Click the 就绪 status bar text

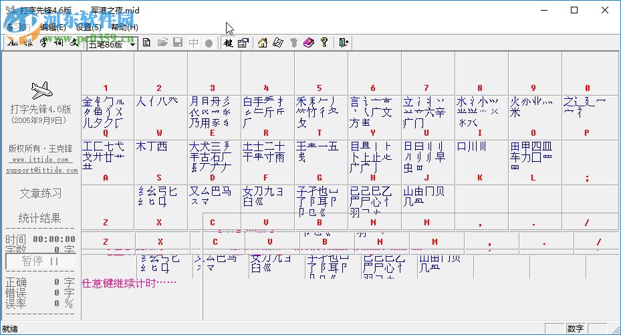(10, 329)
